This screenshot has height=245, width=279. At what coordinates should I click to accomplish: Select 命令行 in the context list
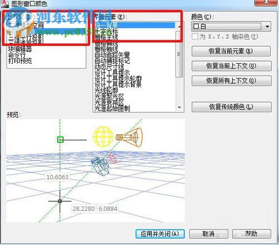[17, 55]
